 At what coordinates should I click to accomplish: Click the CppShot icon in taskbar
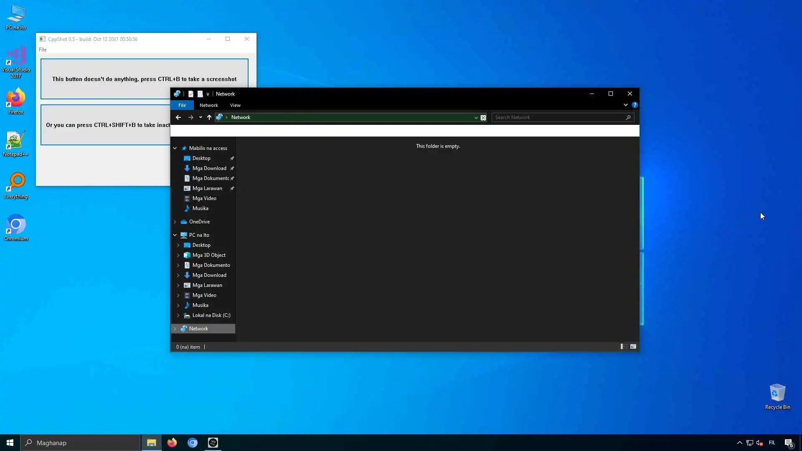(213, 443)
